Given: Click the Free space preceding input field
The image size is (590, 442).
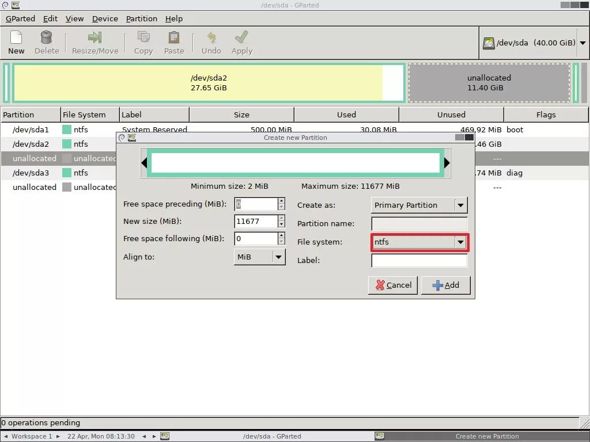Looking at the screenshot, I should click(256, 204).
